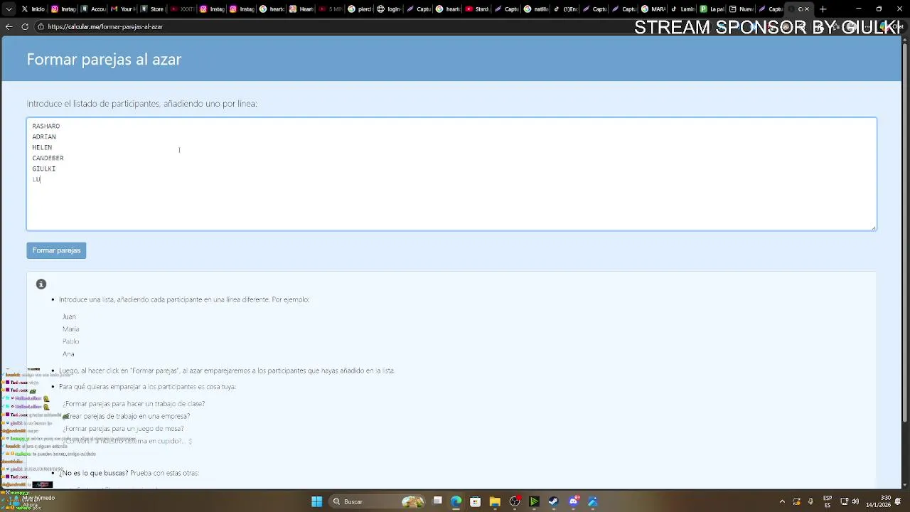Open a new browser tab with plus

click(x=823, y=9)
